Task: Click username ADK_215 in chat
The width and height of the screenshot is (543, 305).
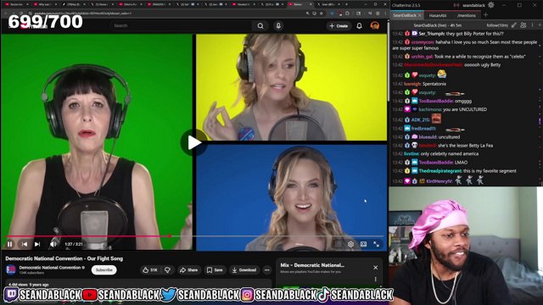Action: (421, 119)
